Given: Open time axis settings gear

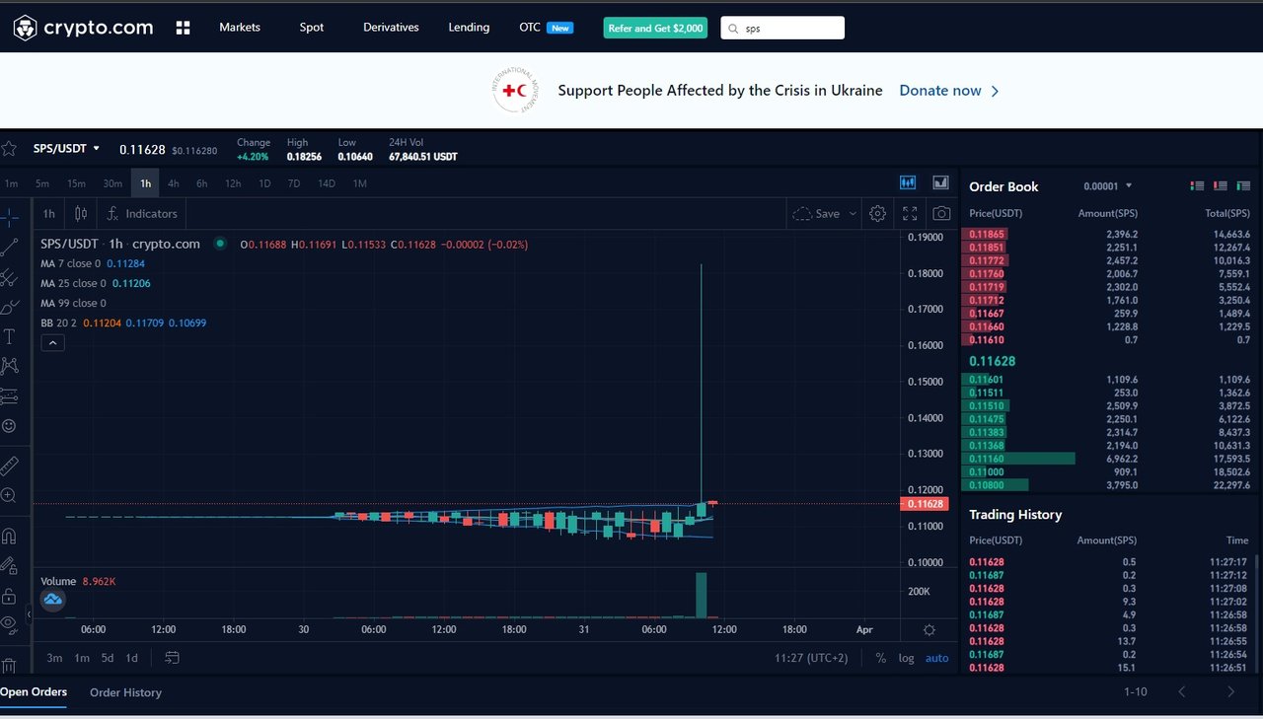Looking at the screenshot, I should click(929, 629).
